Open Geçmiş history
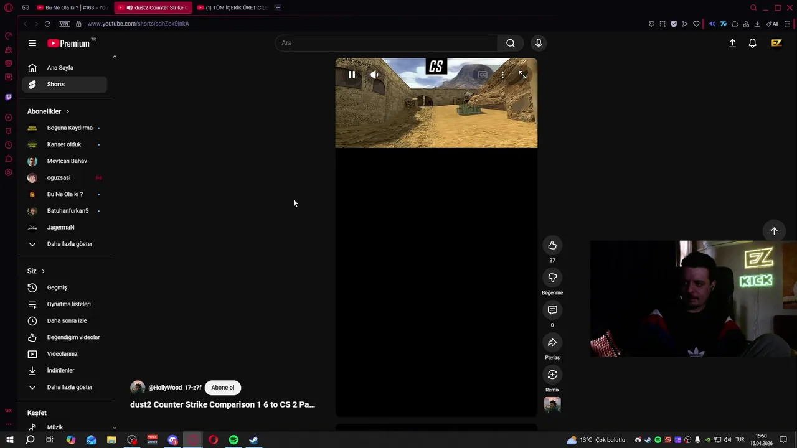This screenshot has height=448, width=797. [65, 287]
